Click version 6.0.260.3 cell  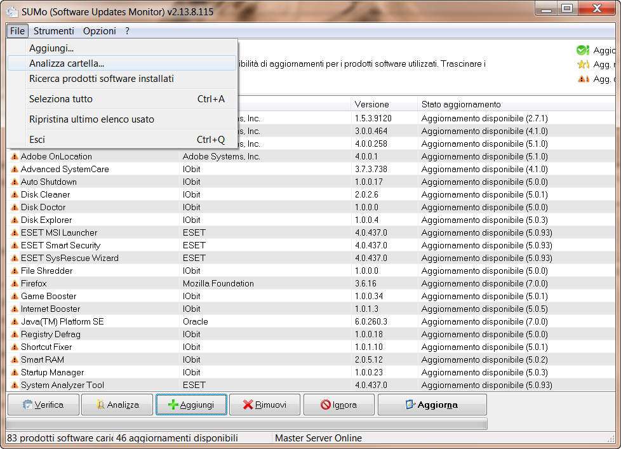tap(371, 321)
